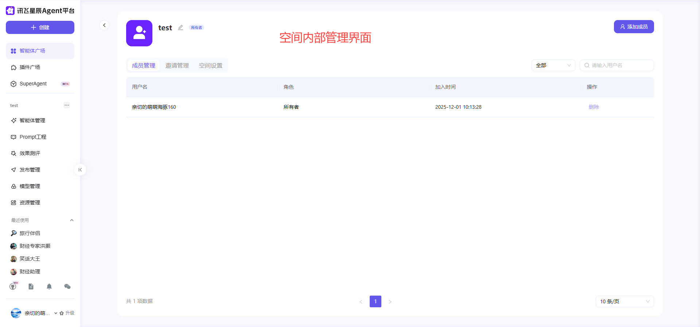Screen dimensions: 700x327
Task: Click 删除 for member 亲切的萌萌海豚160
Action: (594, 107)
